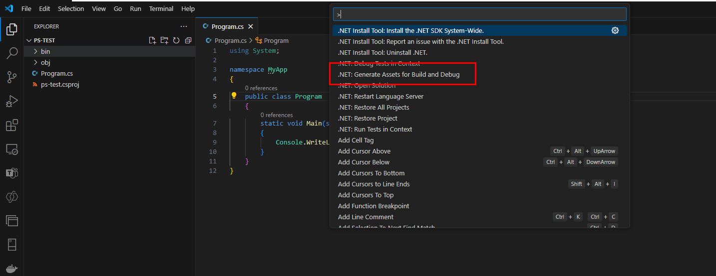This screenshot has width=716, height=276.
Task: Open the File menu
Action: click(26, 8)
